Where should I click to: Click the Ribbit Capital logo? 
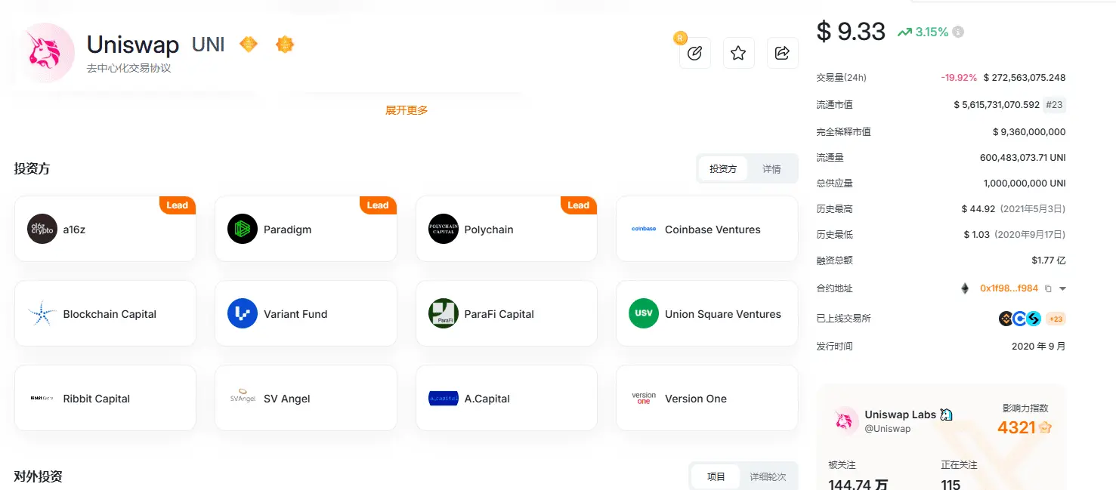[42, 398]
